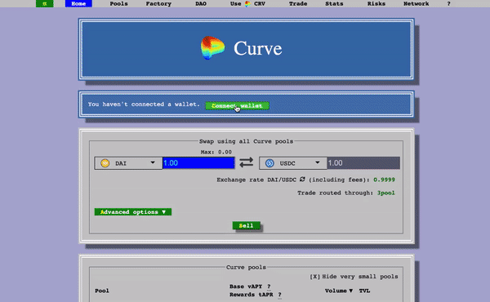Click the Pool column header

click(x=102, y=291)
